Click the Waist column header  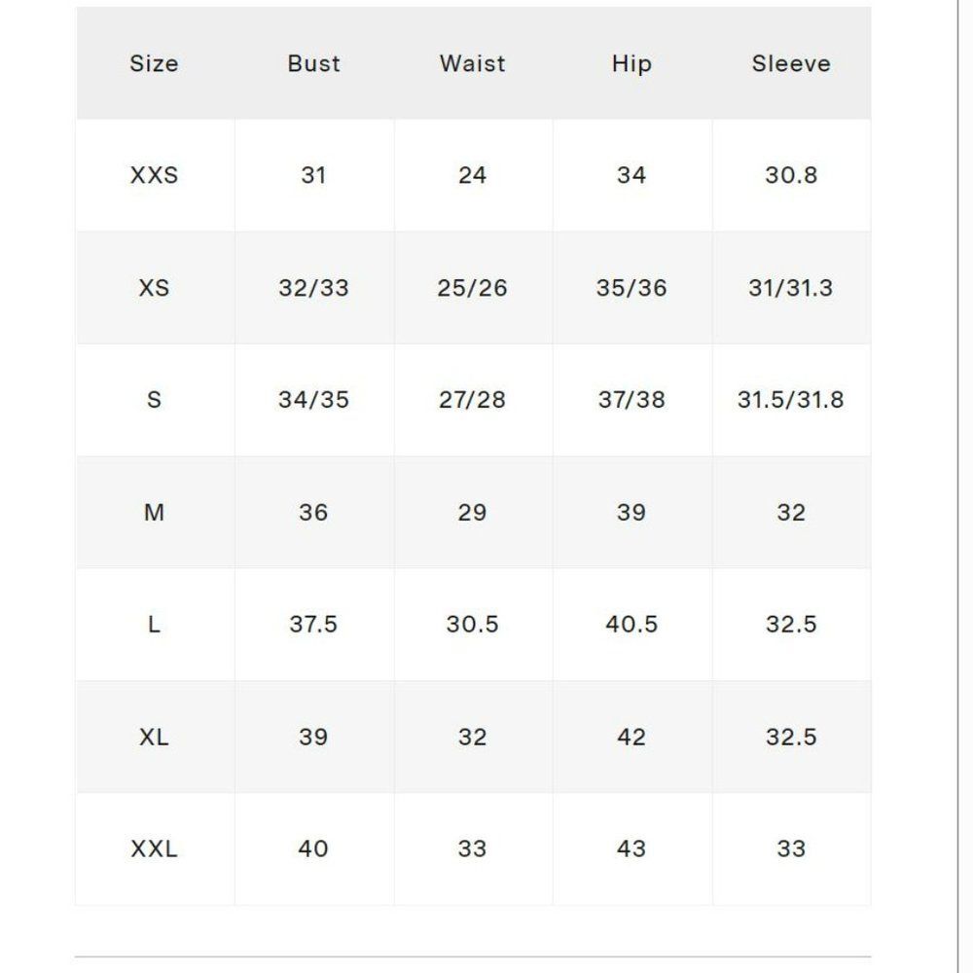coord(472,63)
